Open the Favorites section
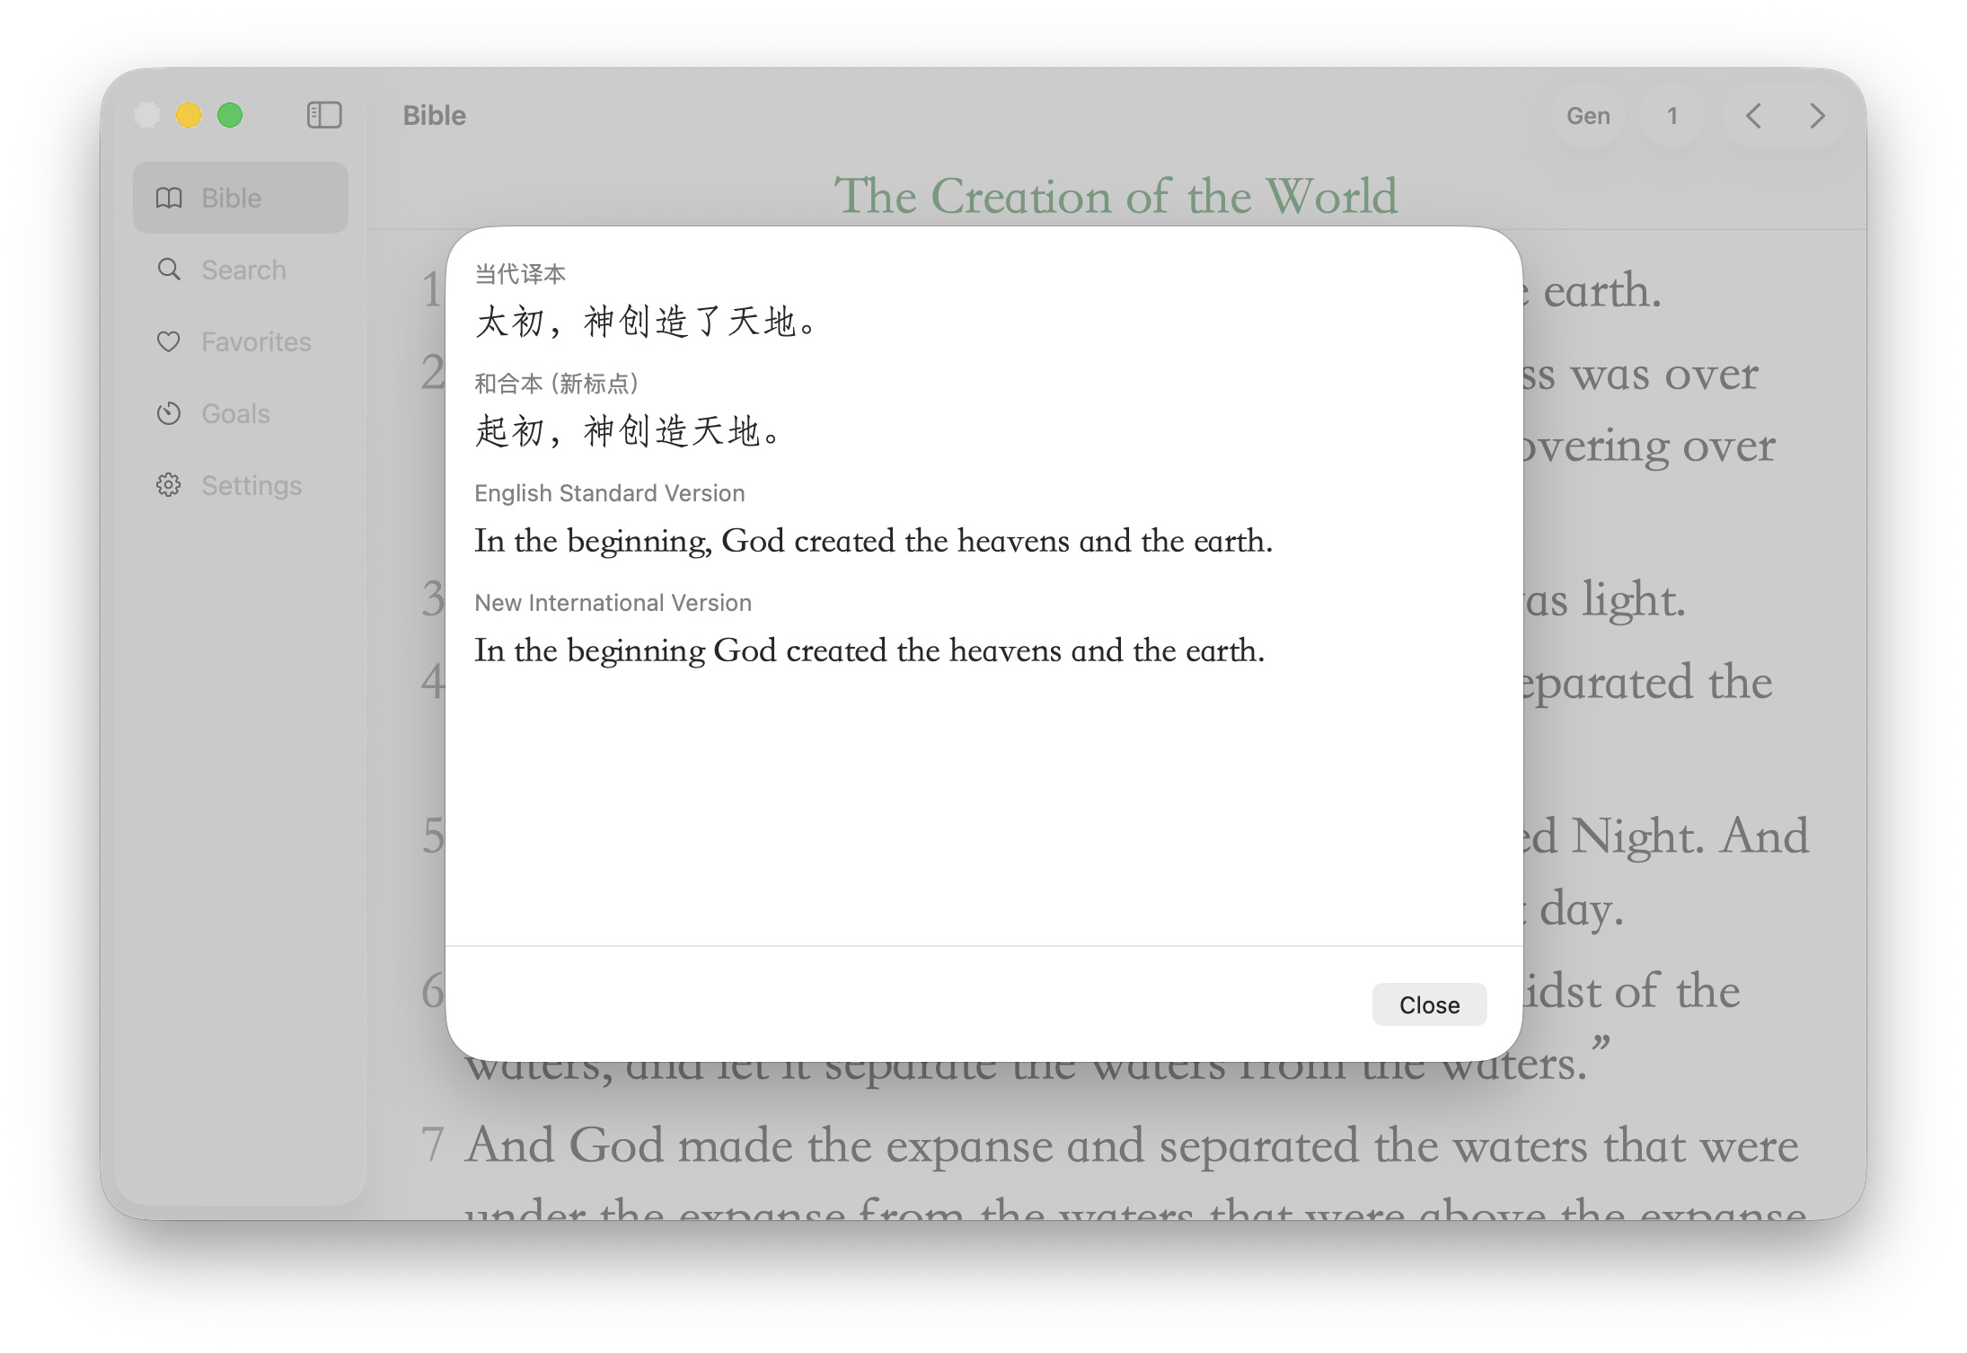Viewport: 1967px width, 1353px height. click(255, 341)
